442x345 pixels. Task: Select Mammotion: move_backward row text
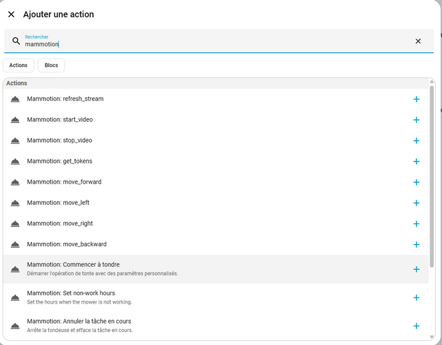pos(67,244)
